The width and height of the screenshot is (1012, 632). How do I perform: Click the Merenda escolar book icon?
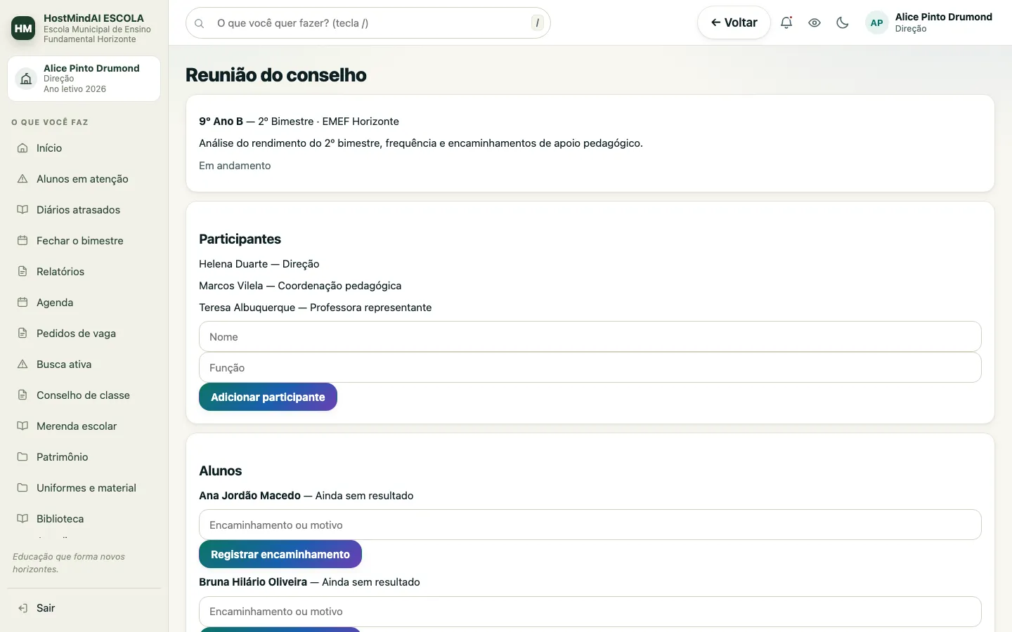click(x=22, y=426)
